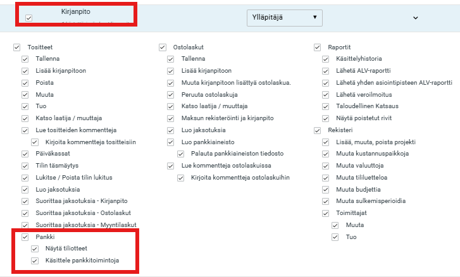Toggle Peruuta ostolaskuja checkbox
The image size is (460, 277).
171,94
